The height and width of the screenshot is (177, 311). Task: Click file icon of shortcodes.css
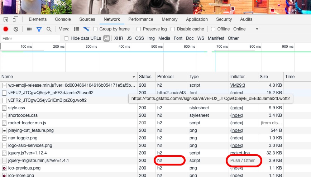coord(4,115)
